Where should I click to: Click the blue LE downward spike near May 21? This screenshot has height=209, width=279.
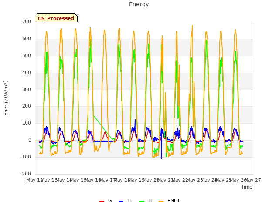161,150
